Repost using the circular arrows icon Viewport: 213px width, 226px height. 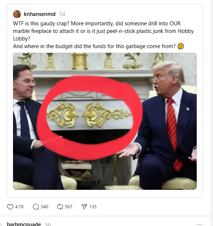point(60,207)
